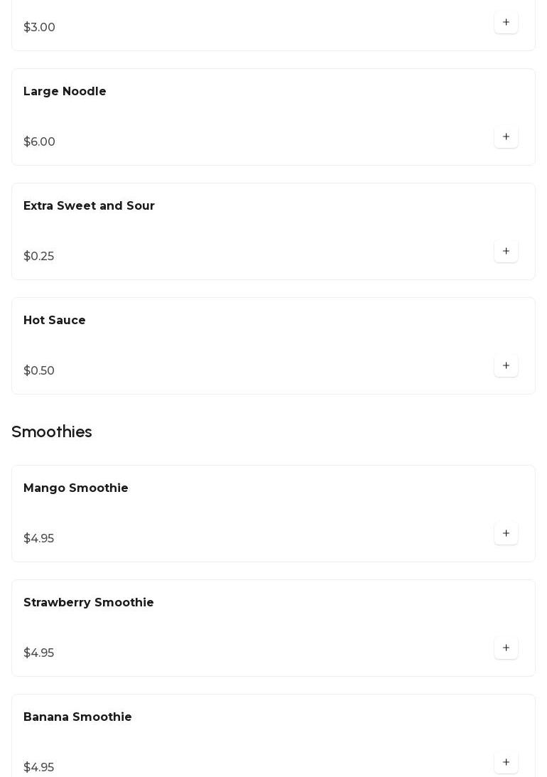Click the Smoothies section heading
Viewport: 547px width, 777px height.
52,432
